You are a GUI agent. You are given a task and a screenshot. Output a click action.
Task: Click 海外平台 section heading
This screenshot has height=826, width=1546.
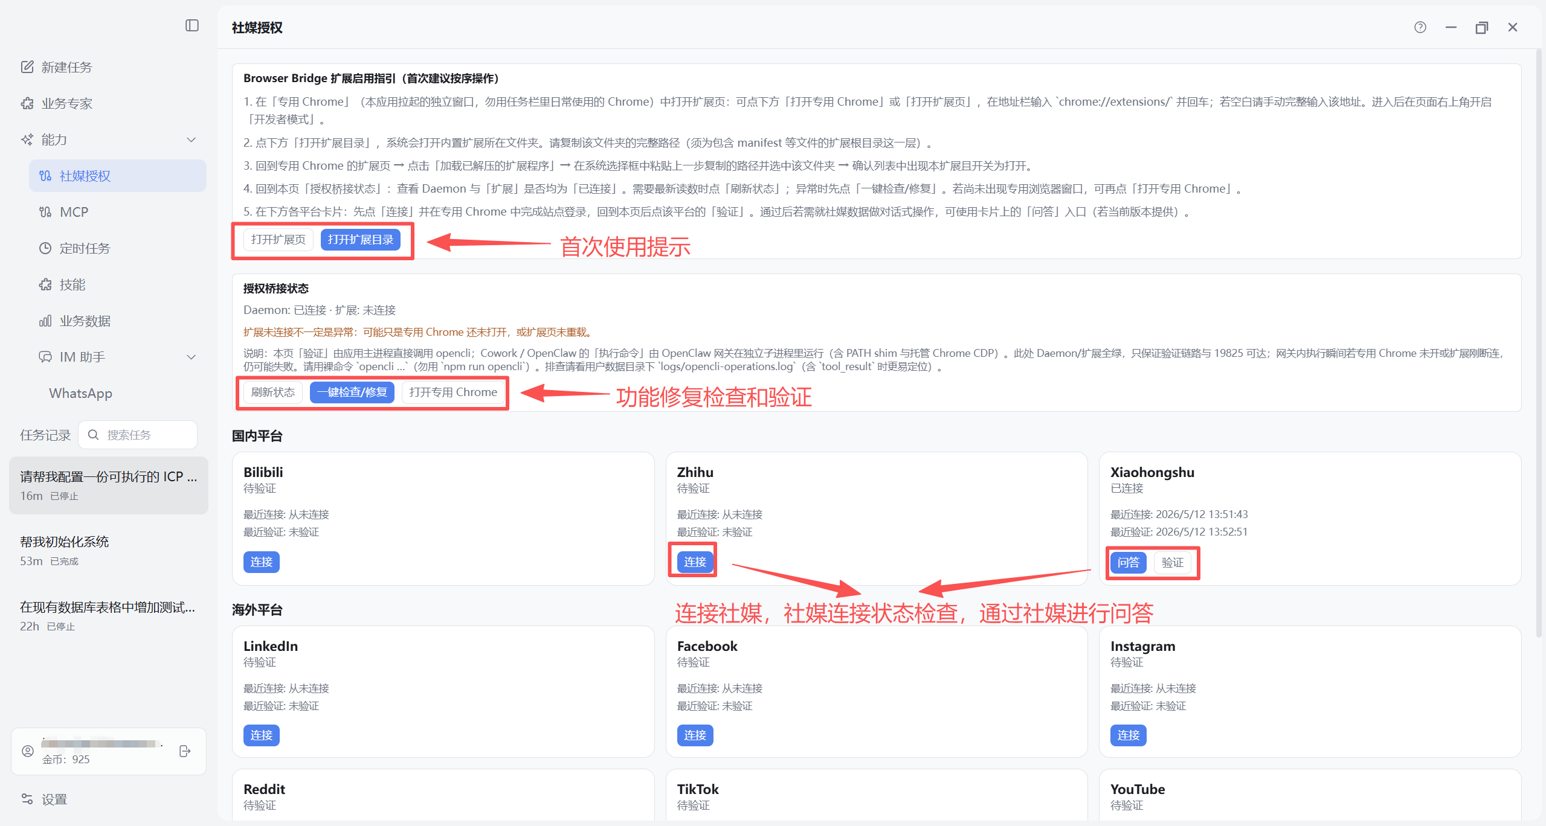257,610
